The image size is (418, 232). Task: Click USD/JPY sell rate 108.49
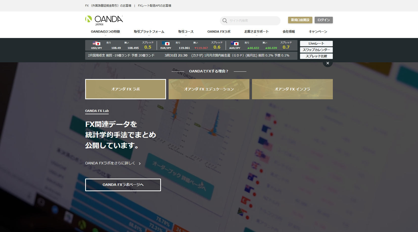116,48
